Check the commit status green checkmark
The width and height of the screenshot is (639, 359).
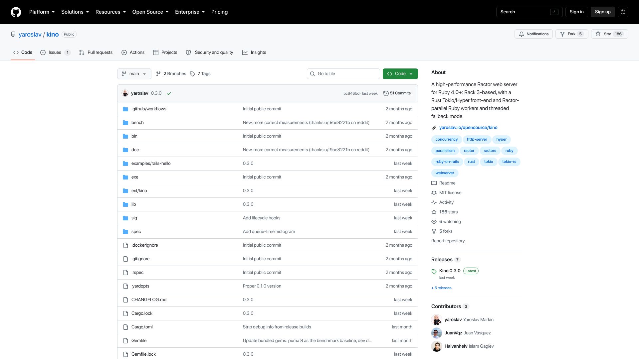click(x=169, y=93)
